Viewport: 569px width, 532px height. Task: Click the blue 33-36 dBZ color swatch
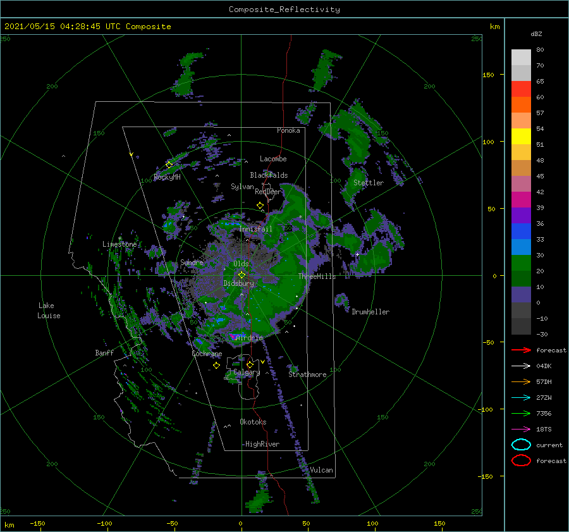coord(521,232)
